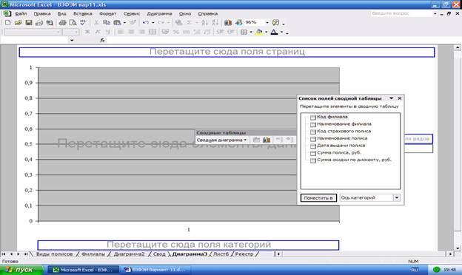The image size is (462, 275).
Task: Click the Help question icon in toolbar
Action: click(x=275, y=22)
